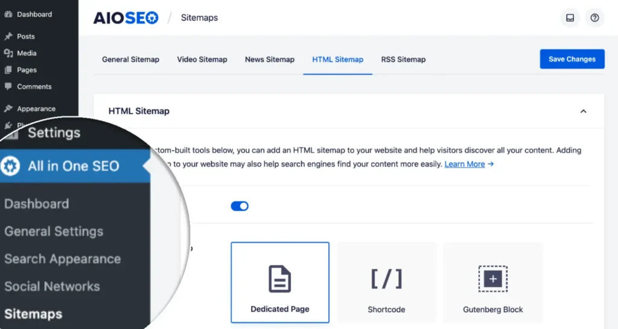Viewport: 618px width, 329px height.
Task: Click the Pages icon in sidebar
Action: coord(8,70)
